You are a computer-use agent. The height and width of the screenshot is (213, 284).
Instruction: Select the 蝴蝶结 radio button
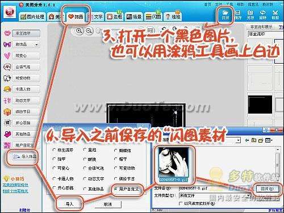tap(116, 151)
